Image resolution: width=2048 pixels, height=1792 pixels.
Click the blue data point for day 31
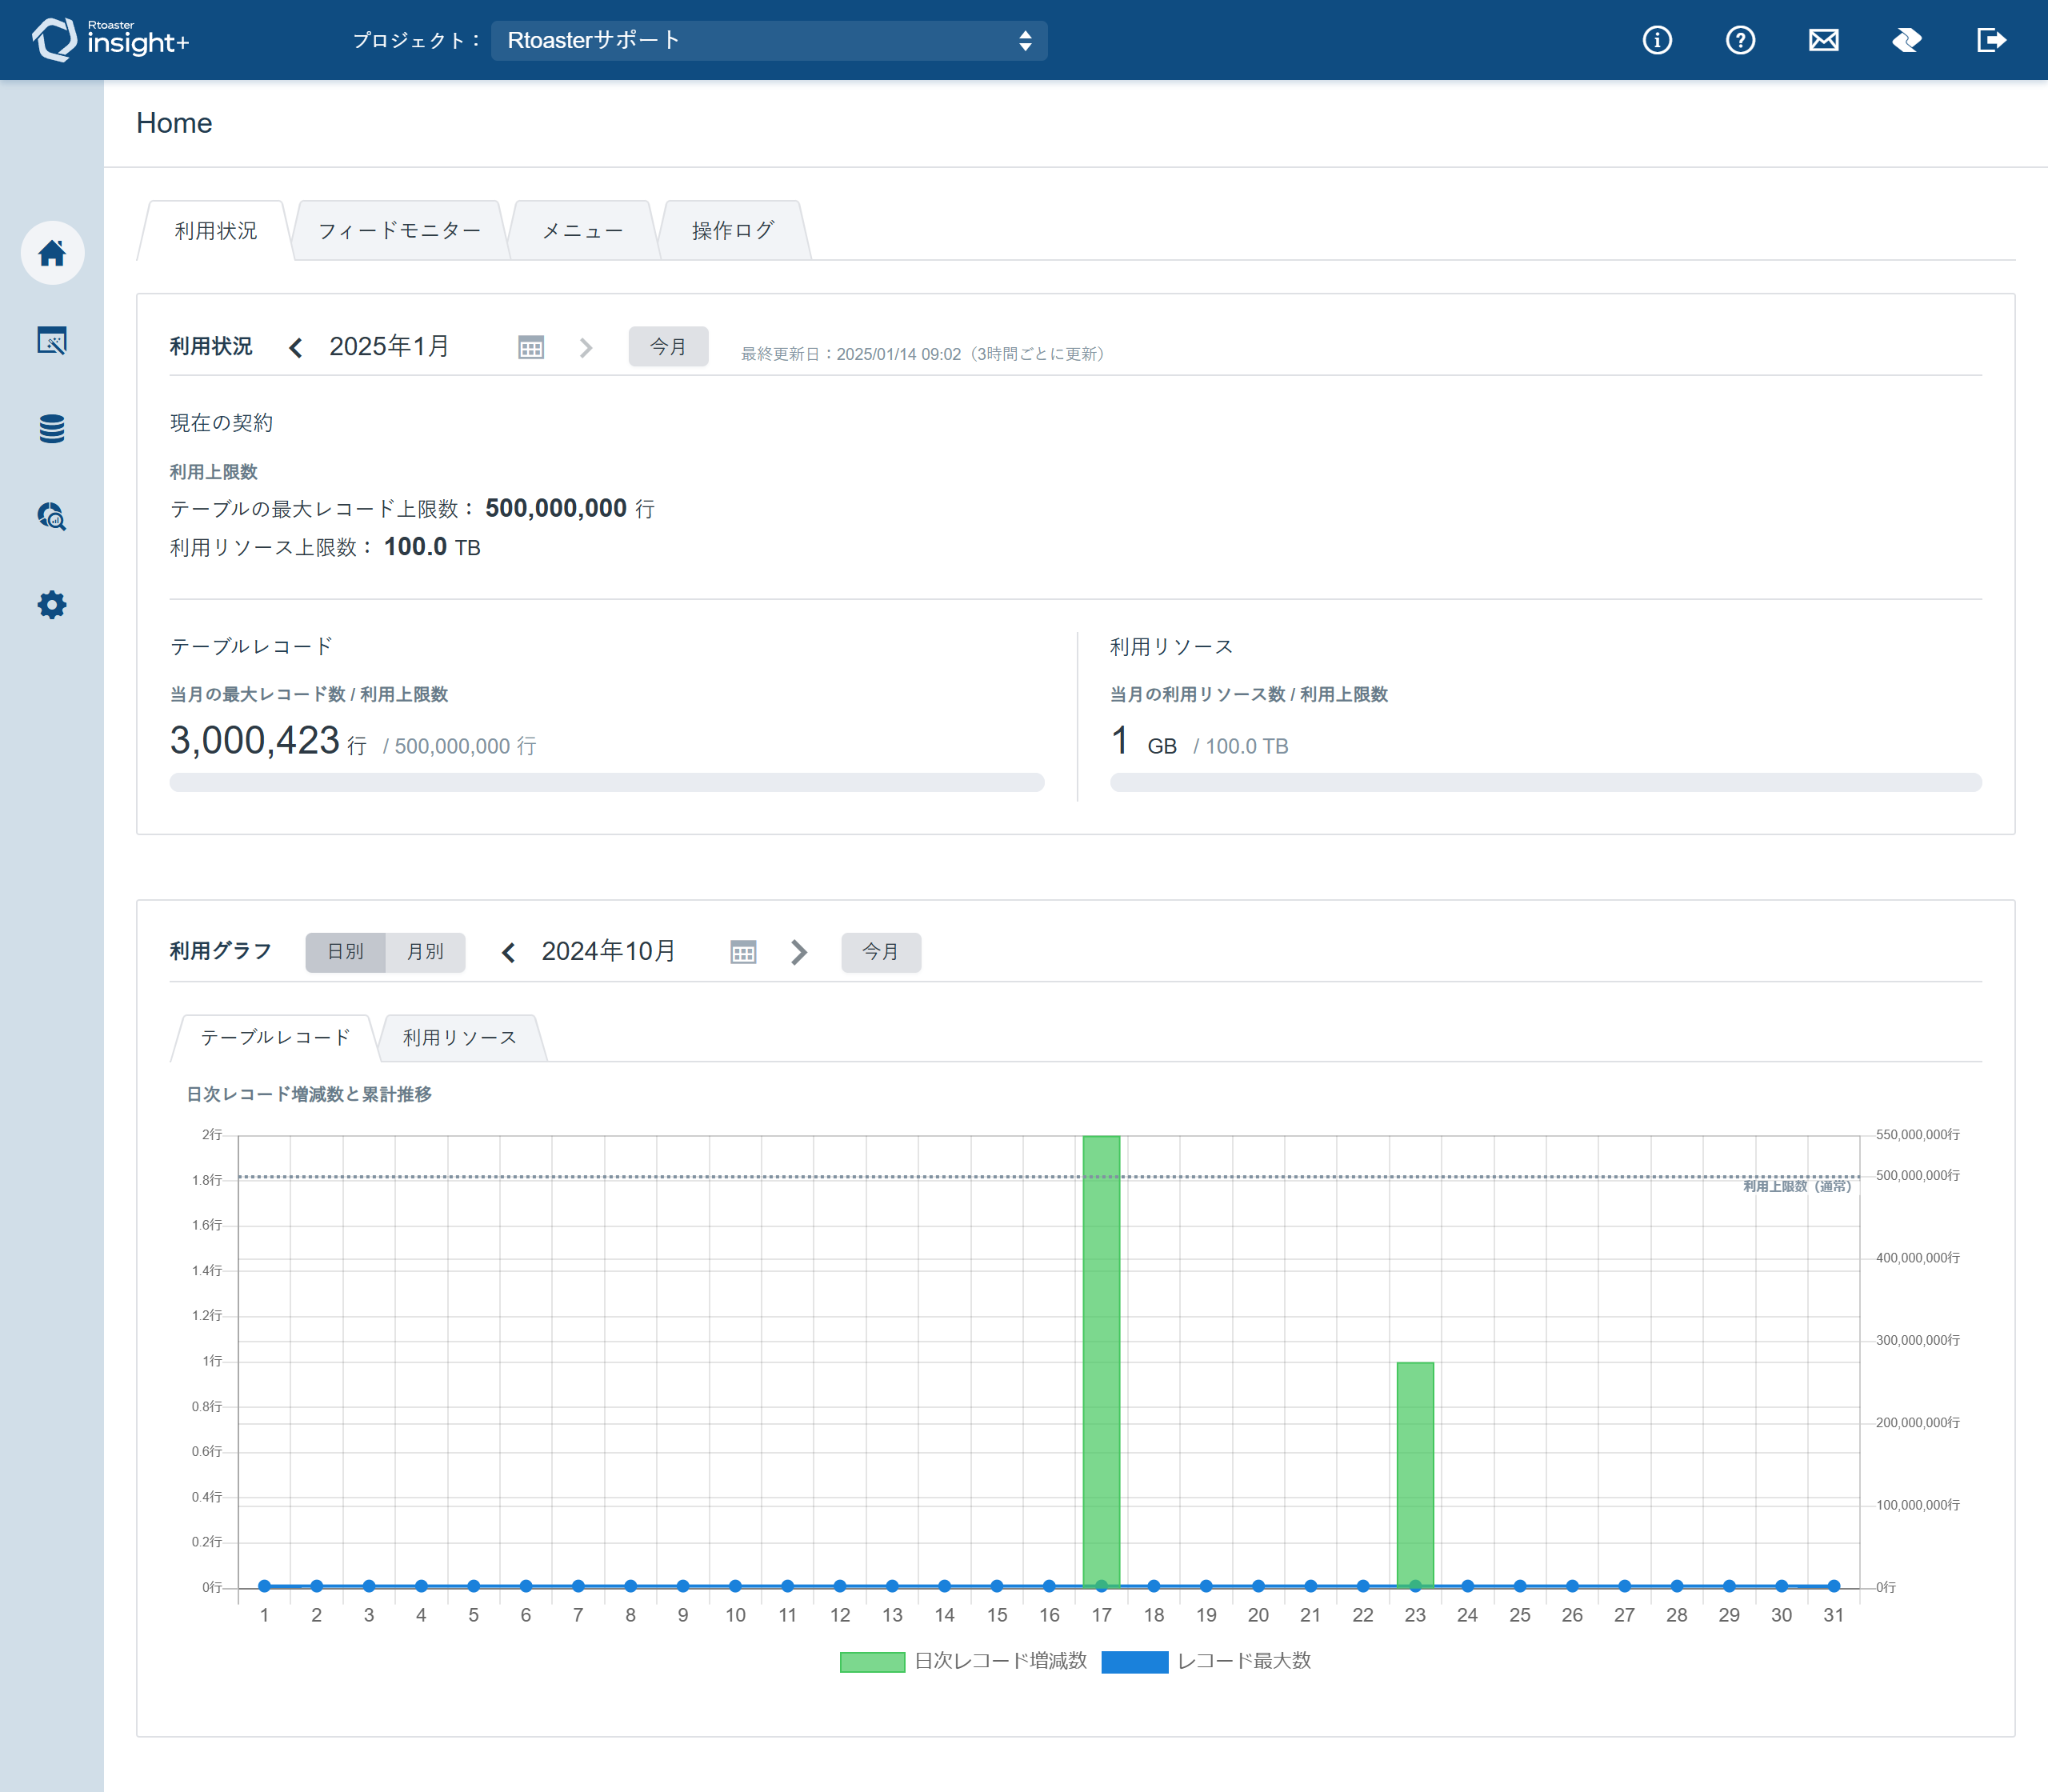pos(1834,1586)
